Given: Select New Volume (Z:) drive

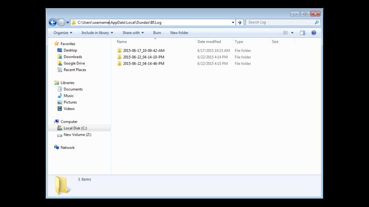Looking at the screenshot, I should 77,135.
